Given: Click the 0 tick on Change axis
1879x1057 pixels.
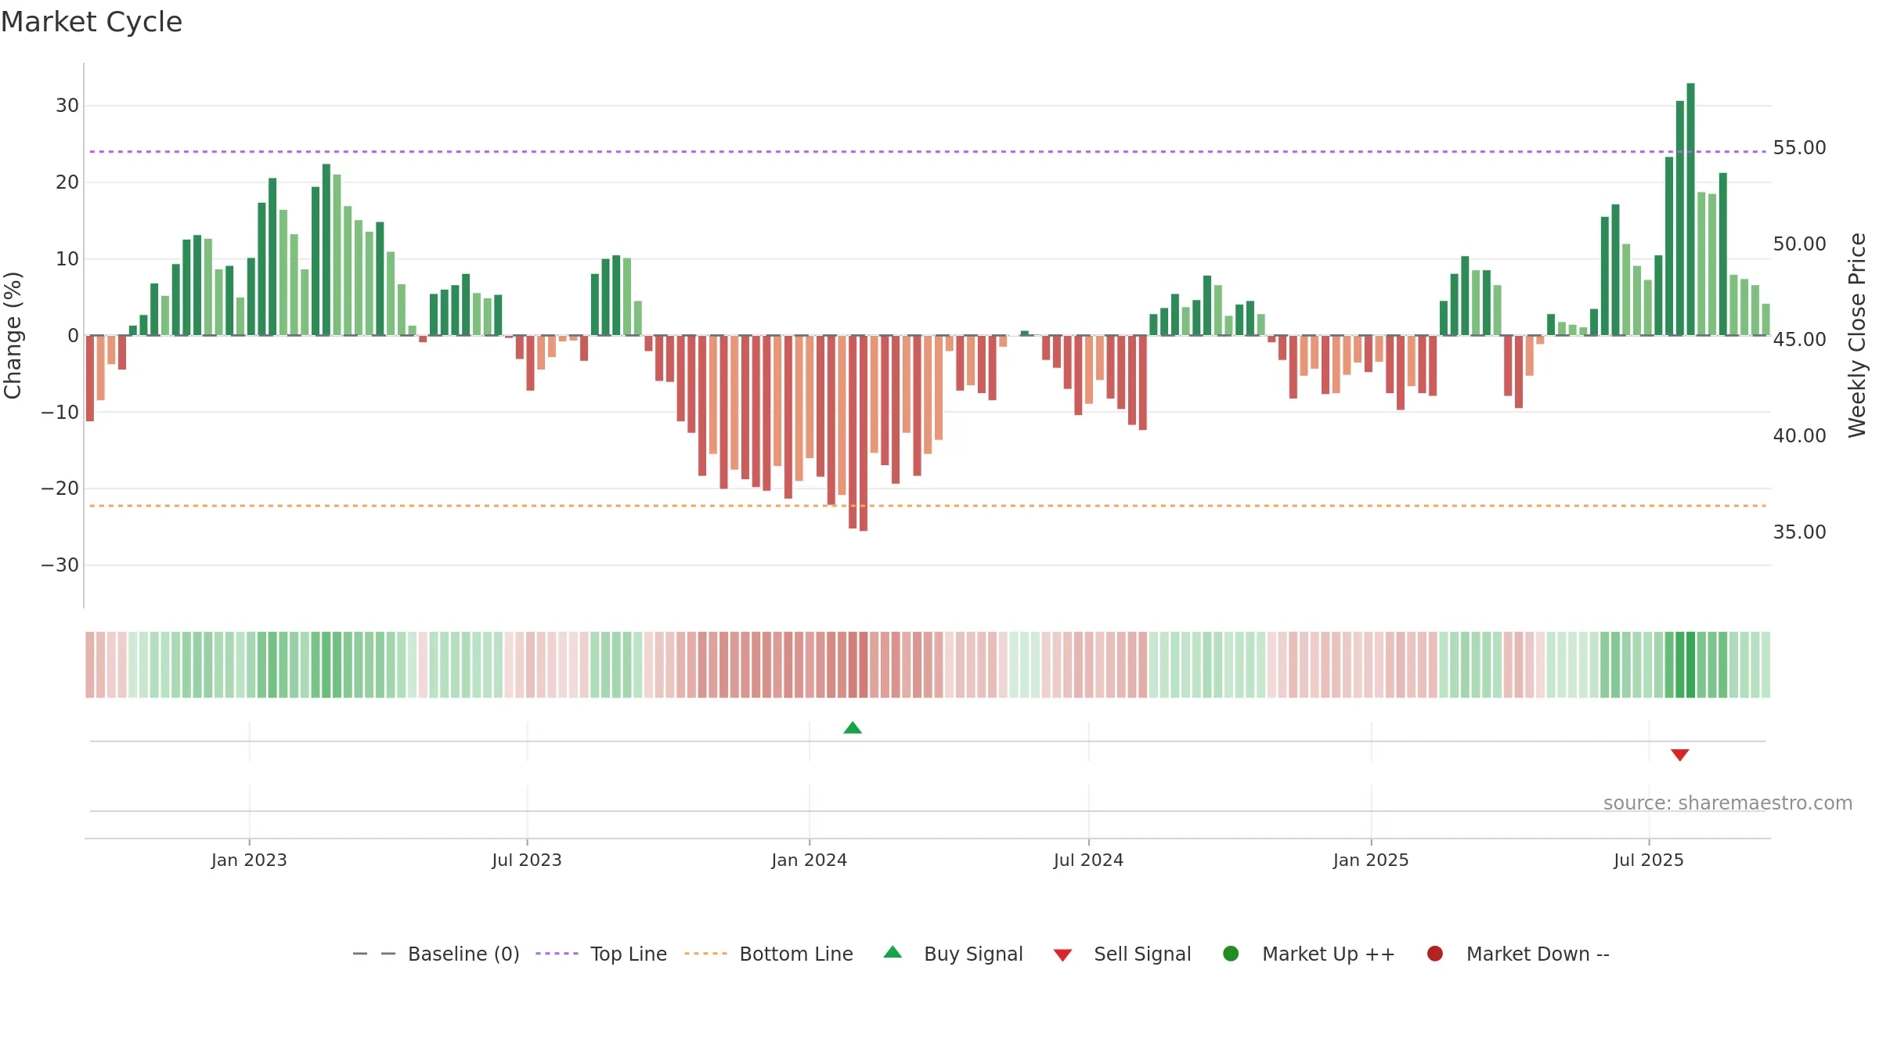Looking at the screenshot, I should click(x=74, y=336).
